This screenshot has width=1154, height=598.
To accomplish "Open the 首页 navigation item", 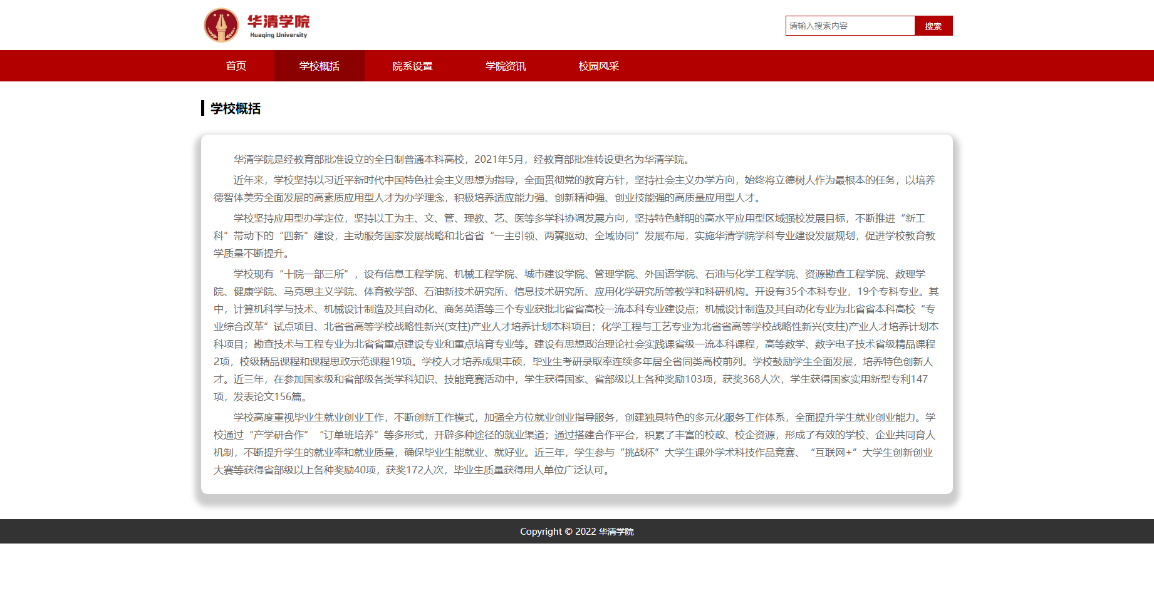I will [x=236, y=66].
